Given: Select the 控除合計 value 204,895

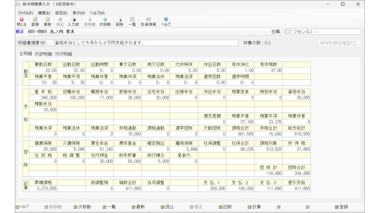Looking at the screenshot, I should click(x=297, y=173).
